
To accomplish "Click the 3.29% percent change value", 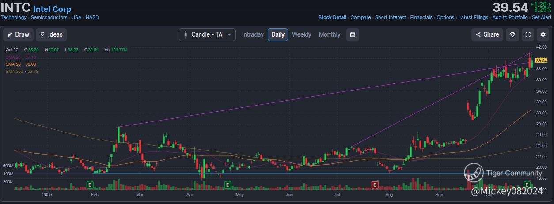I will (543, 9).
